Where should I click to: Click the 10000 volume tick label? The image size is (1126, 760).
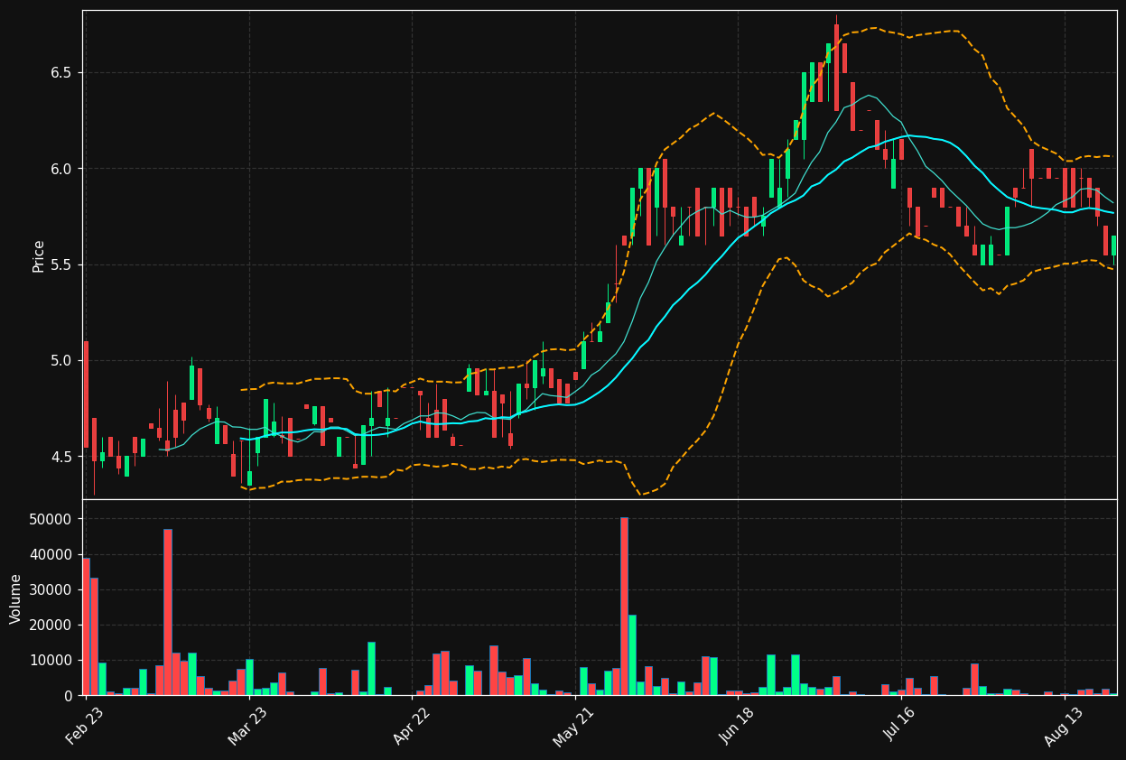point(52,661)
